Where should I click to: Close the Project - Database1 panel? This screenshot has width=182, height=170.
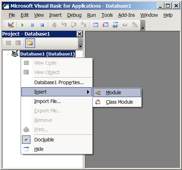pyautogui.click(x=79, y=34)
